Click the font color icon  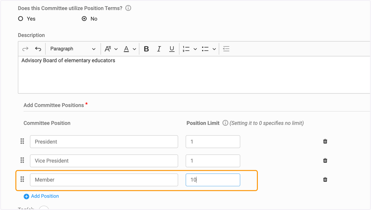[126, 49]
